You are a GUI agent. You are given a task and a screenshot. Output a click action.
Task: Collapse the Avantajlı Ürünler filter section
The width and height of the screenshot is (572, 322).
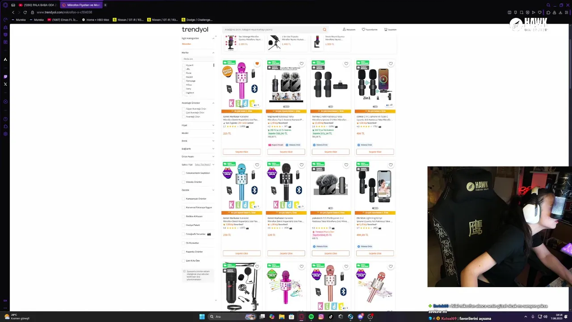213,103
